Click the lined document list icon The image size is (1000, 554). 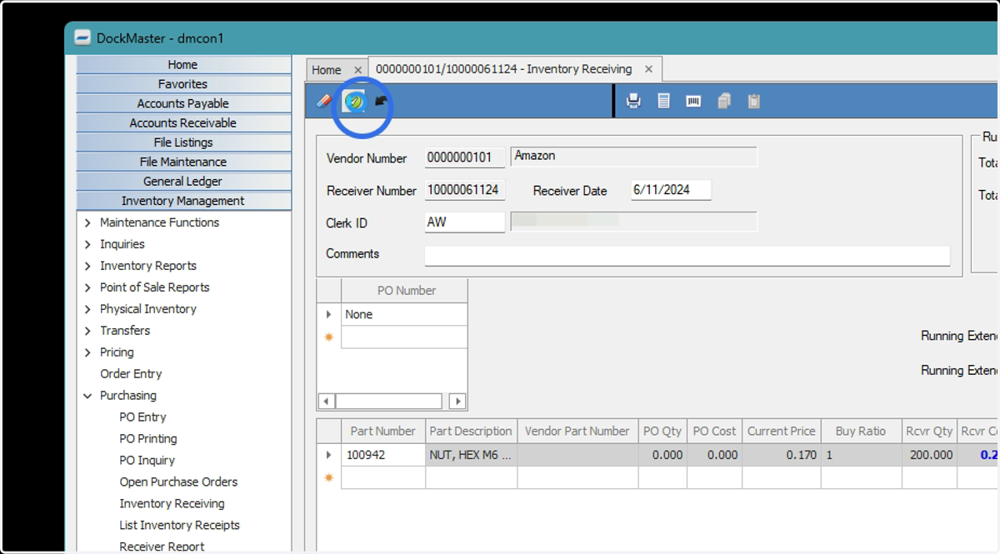(x=664, y=102)
